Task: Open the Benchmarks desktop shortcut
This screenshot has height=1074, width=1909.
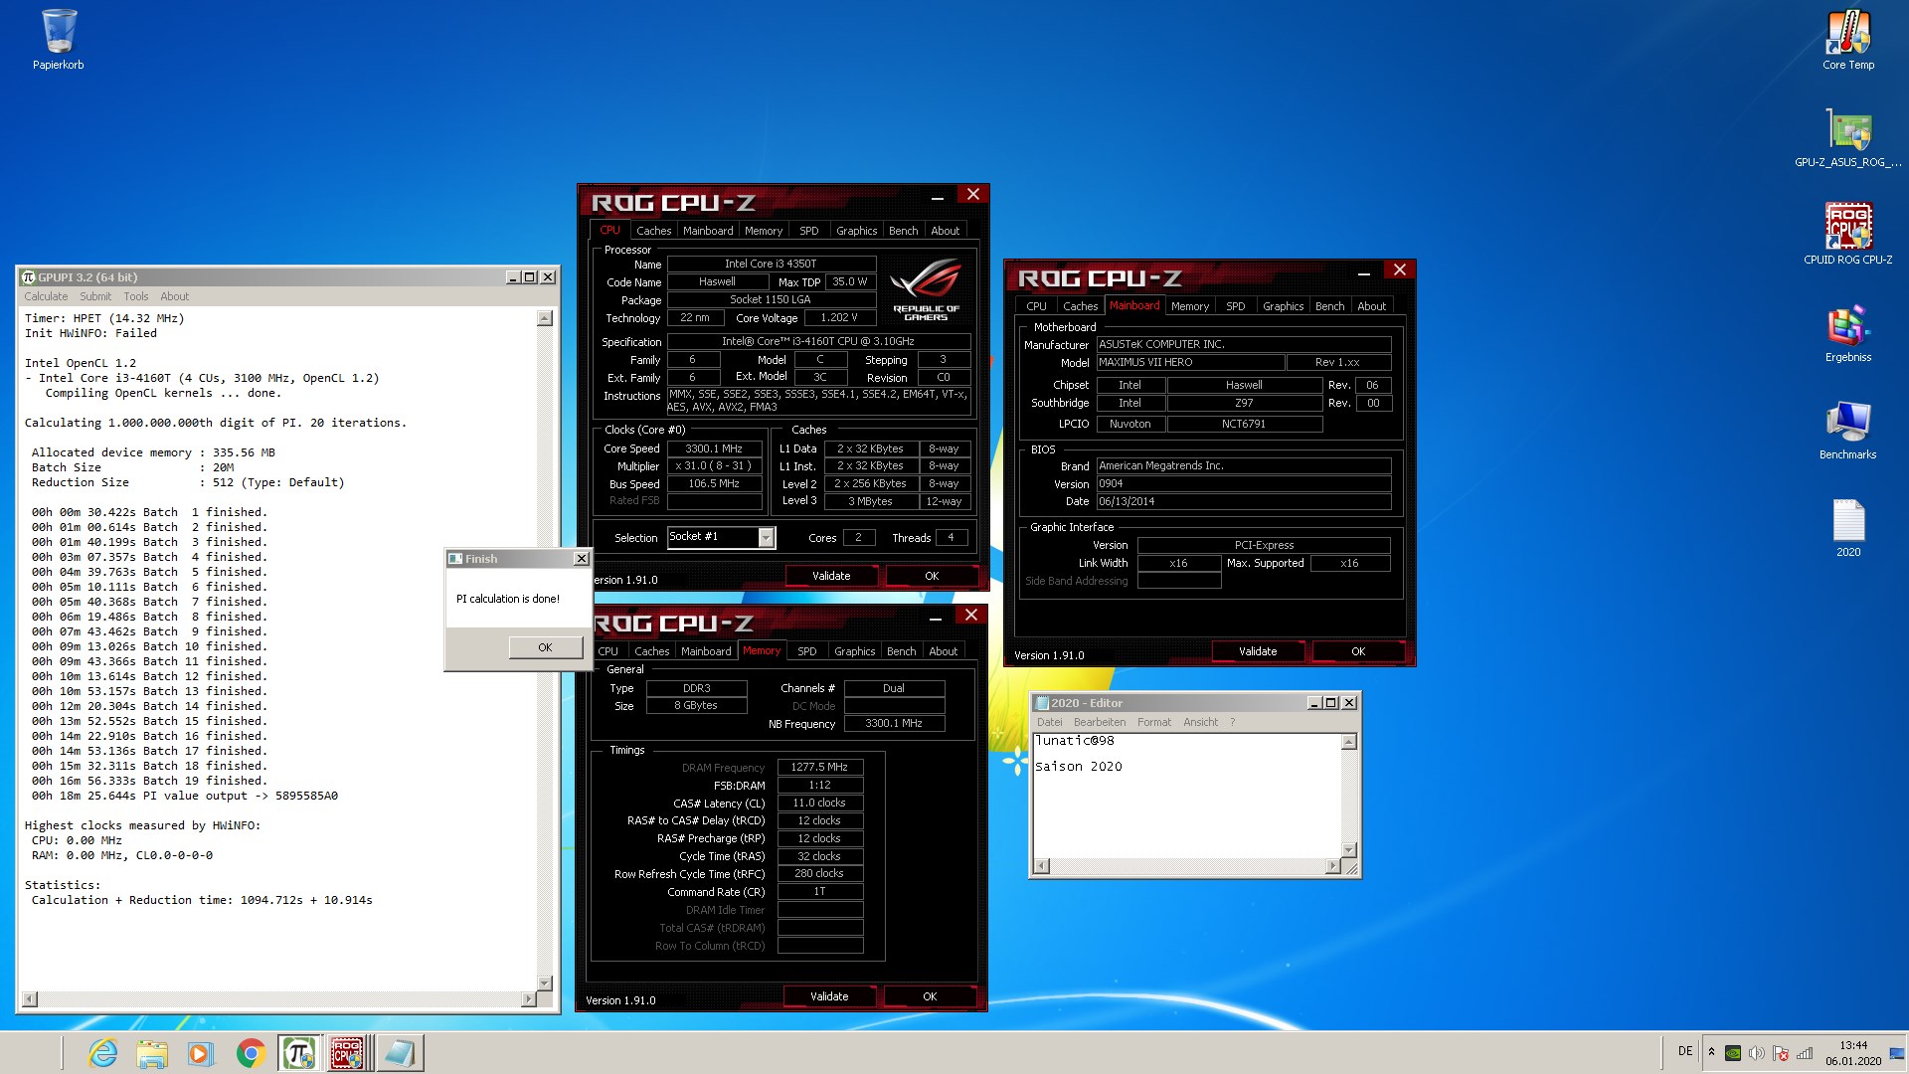Action: [x=1848, y=430]
